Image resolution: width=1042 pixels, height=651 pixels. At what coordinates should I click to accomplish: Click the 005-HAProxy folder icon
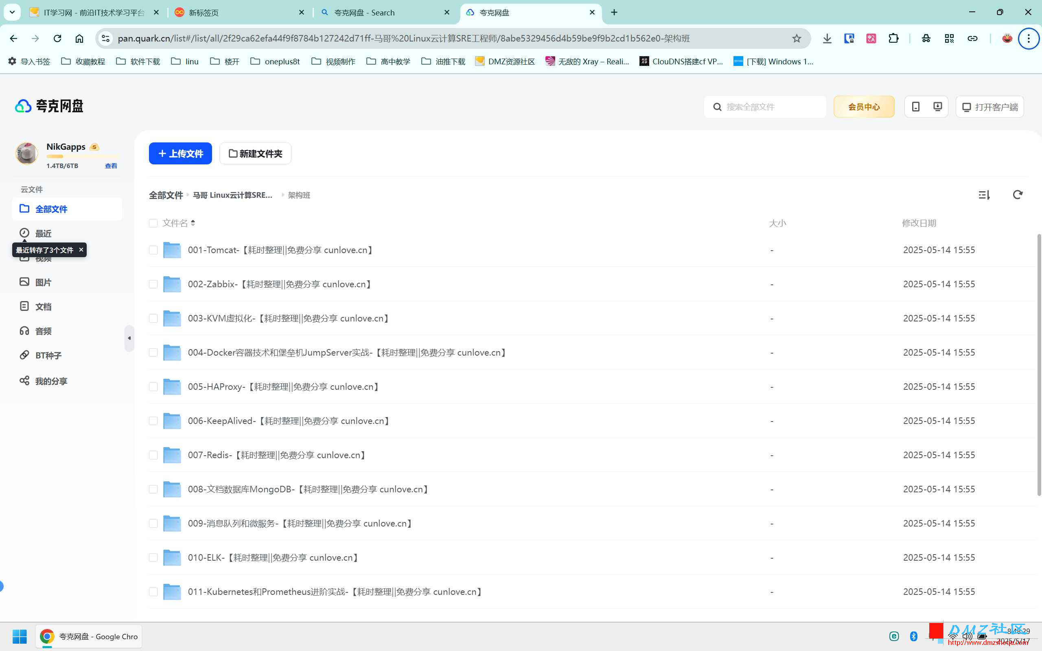[x=172, y=386]
